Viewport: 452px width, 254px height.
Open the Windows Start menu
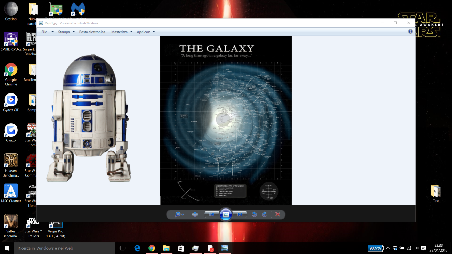coord(7,248)
